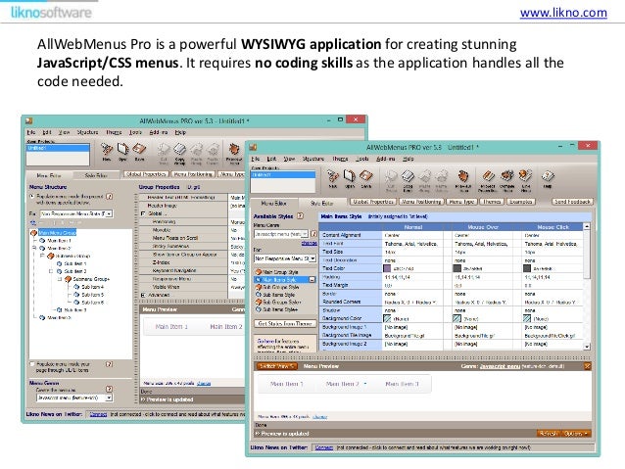Click Preview Now icon in front window
This screenshot has height=469, width=625.
pos(462,179)
